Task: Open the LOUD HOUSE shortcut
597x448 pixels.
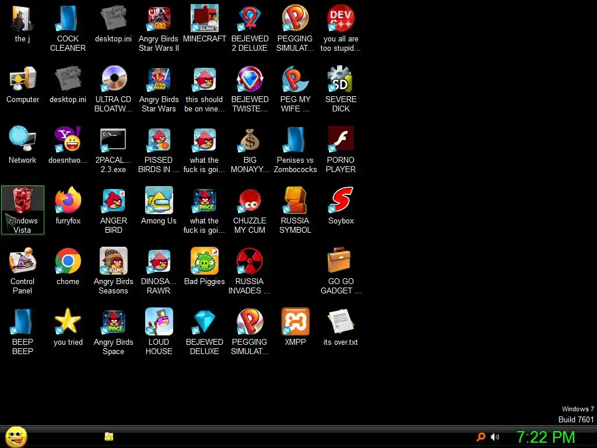Action: pyautogui.click(x=159, y=331)
